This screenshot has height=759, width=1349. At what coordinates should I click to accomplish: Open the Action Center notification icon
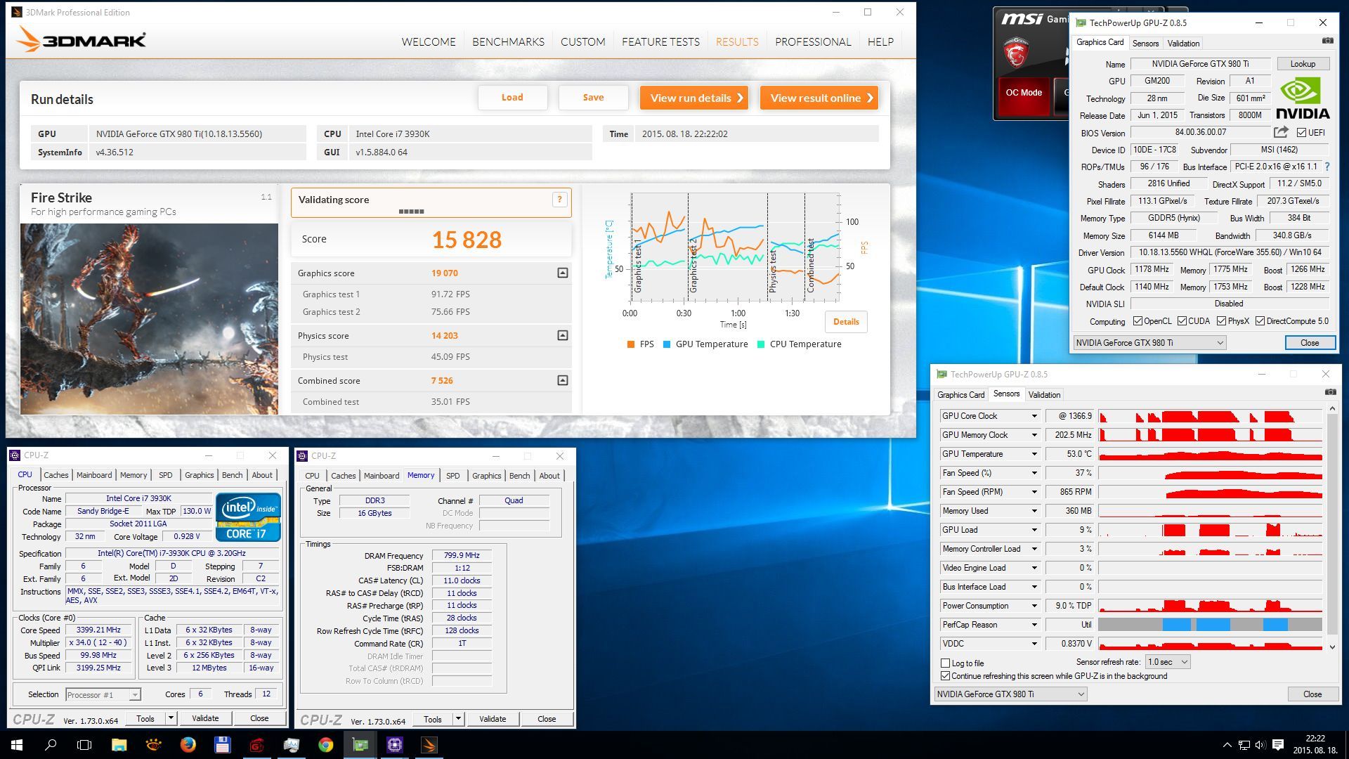click(1278, 744)
